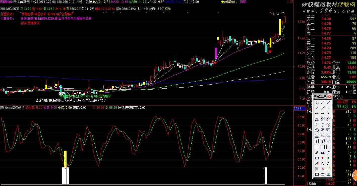Click the 卖一 14.27 order row
The image size is (357, 186).
(x=332, y=33)
